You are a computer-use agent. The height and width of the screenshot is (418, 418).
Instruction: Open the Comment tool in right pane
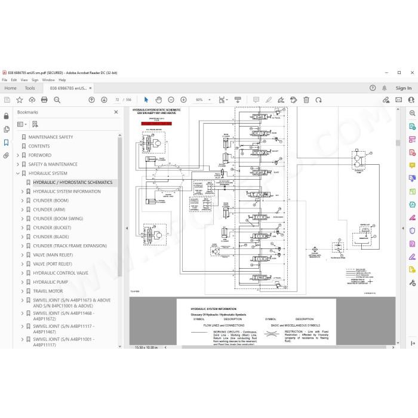pos(412,165)
